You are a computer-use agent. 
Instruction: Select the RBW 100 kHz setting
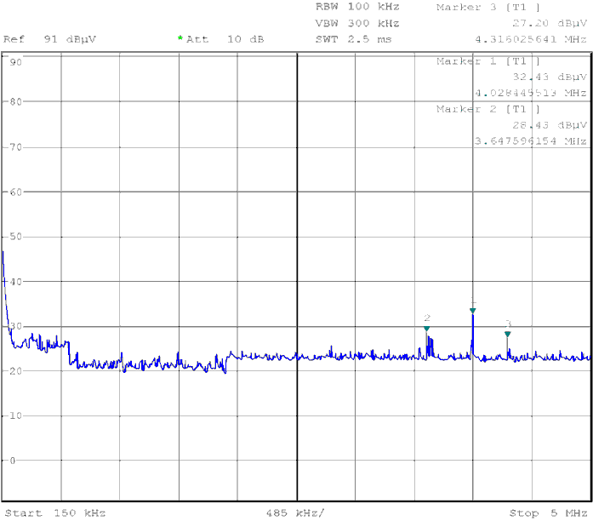(356, 7)
